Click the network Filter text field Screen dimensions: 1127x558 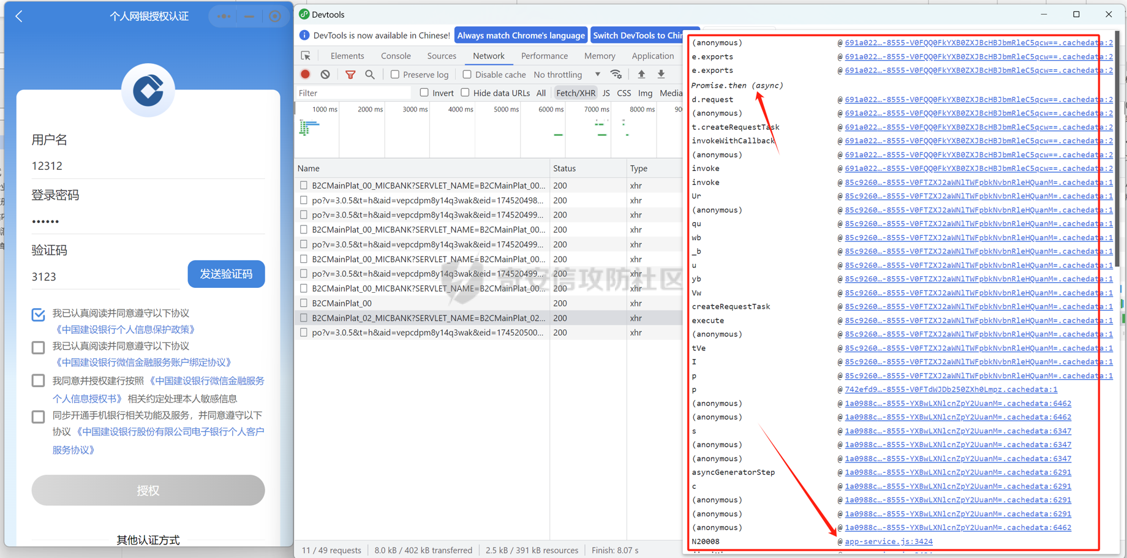[x=353, y=93]
